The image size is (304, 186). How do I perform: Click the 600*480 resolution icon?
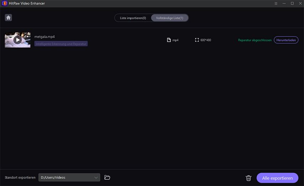click(x=197, y=40)
